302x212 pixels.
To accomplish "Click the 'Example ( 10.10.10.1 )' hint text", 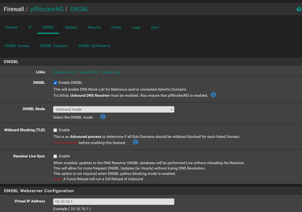I will [72, 209].
